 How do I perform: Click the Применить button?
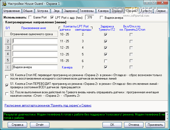[x=155, y=125]
